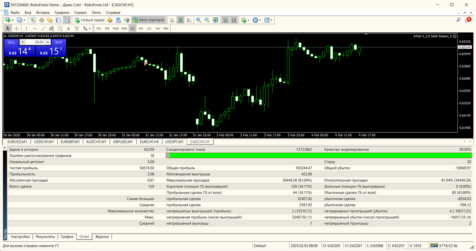The image size is (476, 251).
Task: Switch to the D1 timeframe
Action: coord(149,28)
